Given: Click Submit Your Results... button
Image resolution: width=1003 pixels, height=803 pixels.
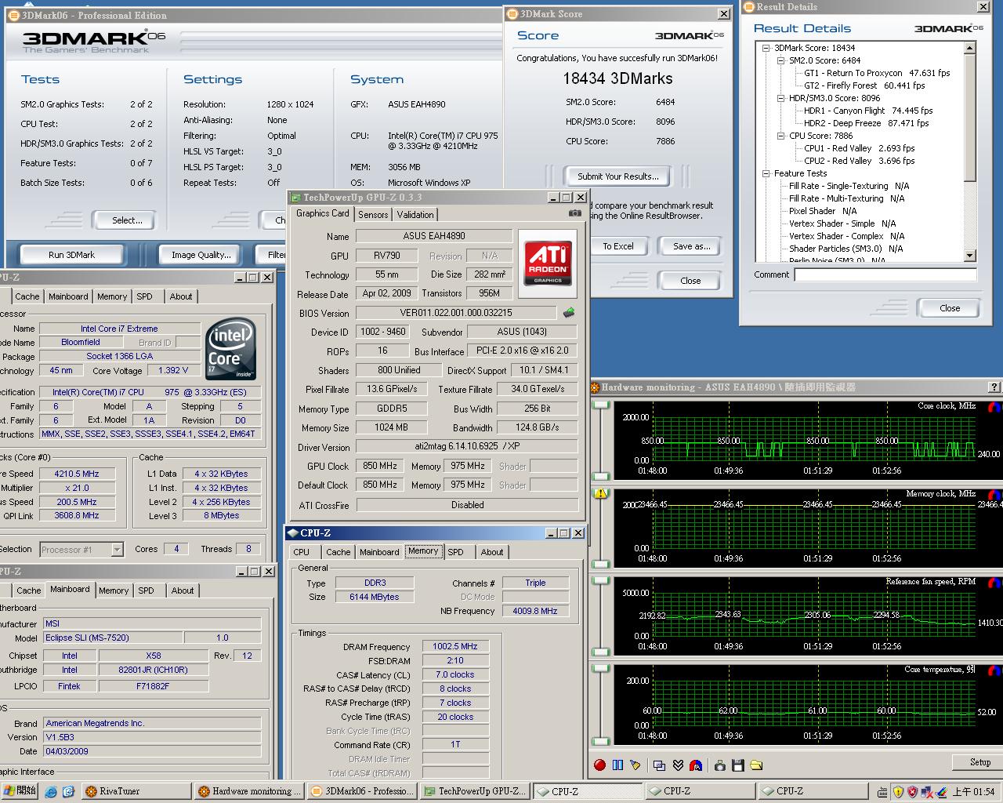Looking at the screenshot, I should click(x=618, y=176).
